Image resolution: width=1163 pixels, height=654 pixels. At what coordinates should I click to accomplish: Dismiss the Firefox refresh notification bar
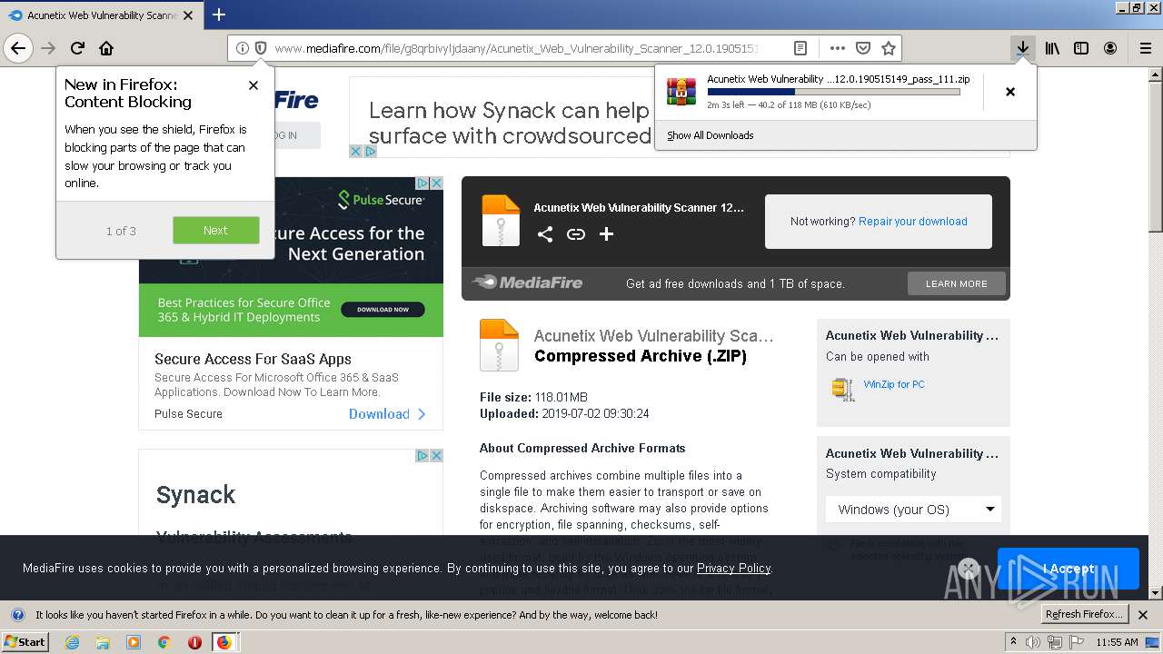coord(1144,615)
